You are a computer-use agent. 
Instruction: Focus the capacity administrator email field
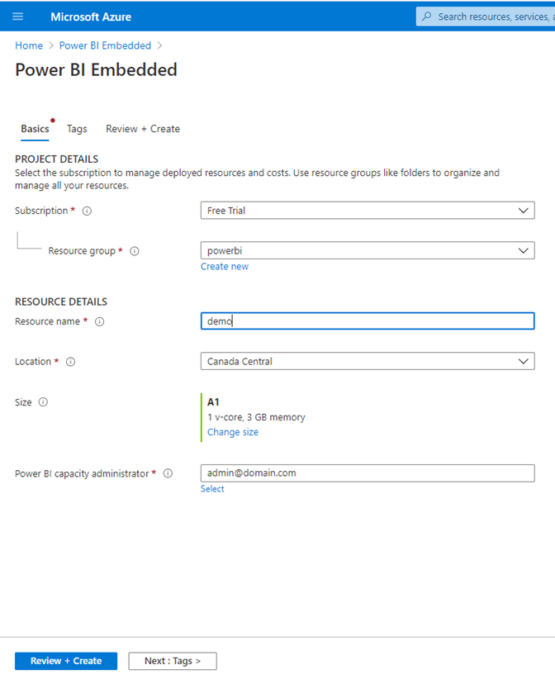(x=368, y=473)
